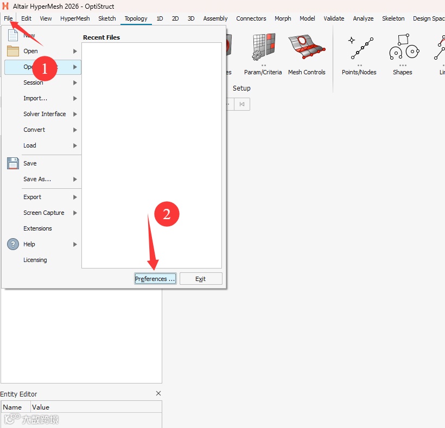
Task: Open the View menu
Action: coord(46,18)
